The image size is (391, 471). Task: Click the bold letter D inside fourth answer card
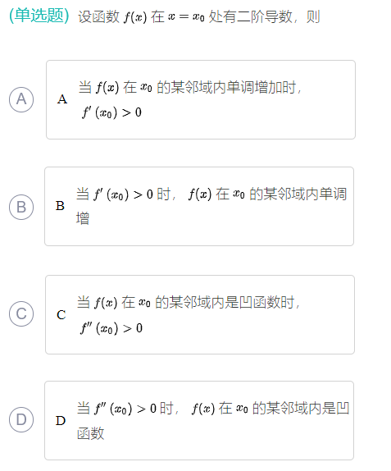pyautogui.click(x=61, y=420)
